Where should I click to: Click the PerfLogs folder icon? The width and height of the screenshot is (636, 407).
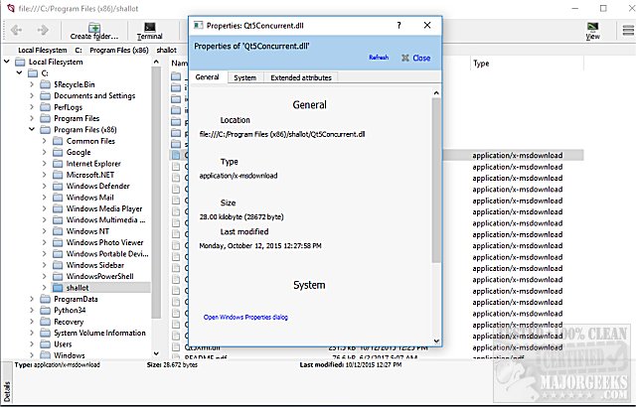point(46,107)
